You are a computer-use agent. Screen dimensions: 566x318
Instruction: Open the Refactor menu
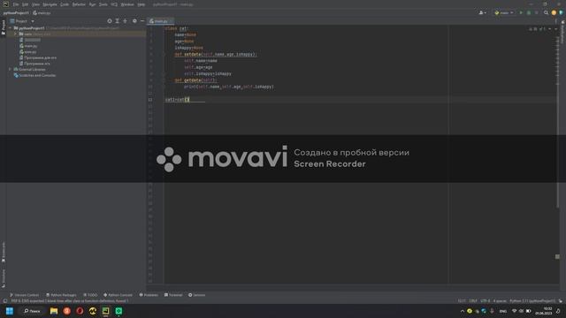click(79, 4)
